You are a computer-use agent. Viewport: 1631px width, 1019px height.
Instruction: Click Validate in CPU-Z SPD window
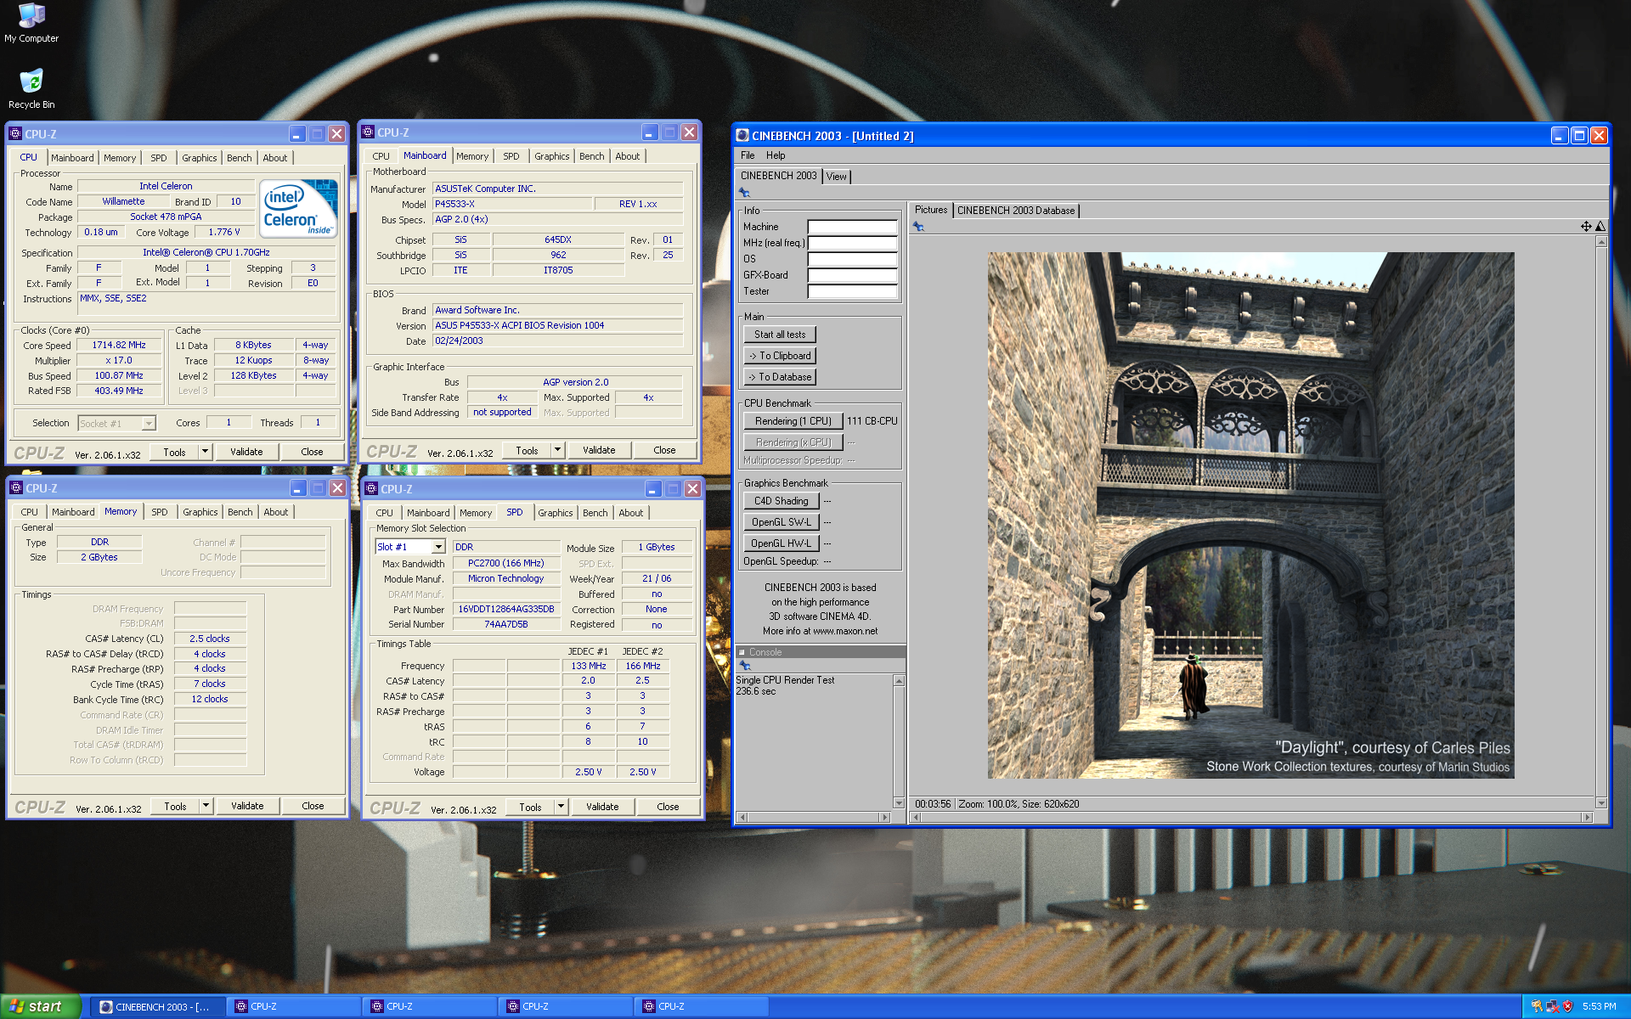602,808
